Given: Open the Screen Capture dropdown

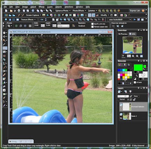Looking at the screenshot, I should (34, 15).
